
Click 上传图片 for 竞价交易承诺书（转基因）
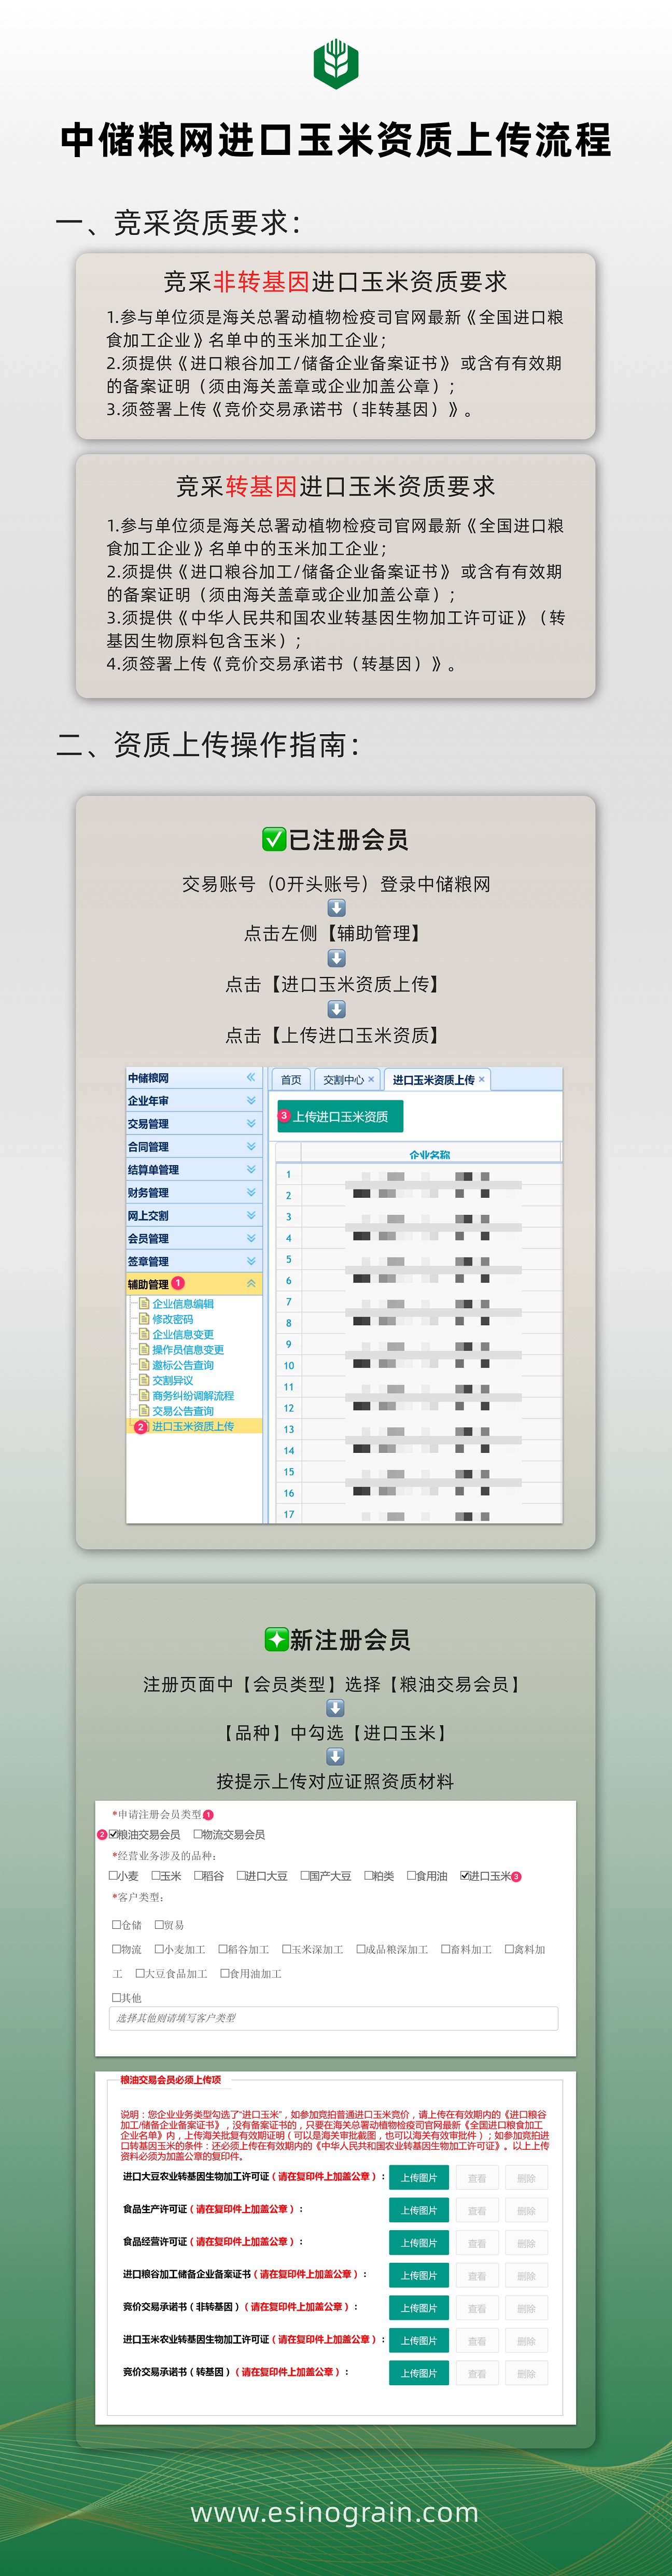pyautogui.click(x=419, y=2373)
